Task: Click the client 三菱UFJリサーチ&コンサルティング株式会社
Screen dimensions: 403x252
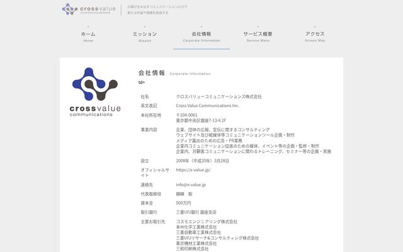Action: click(217, 238)
